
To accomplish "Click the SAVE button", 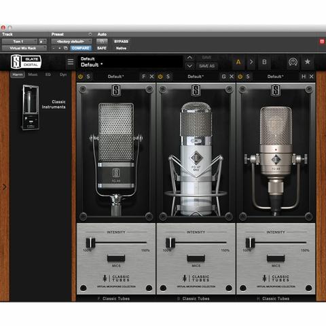I will [206, 58].
